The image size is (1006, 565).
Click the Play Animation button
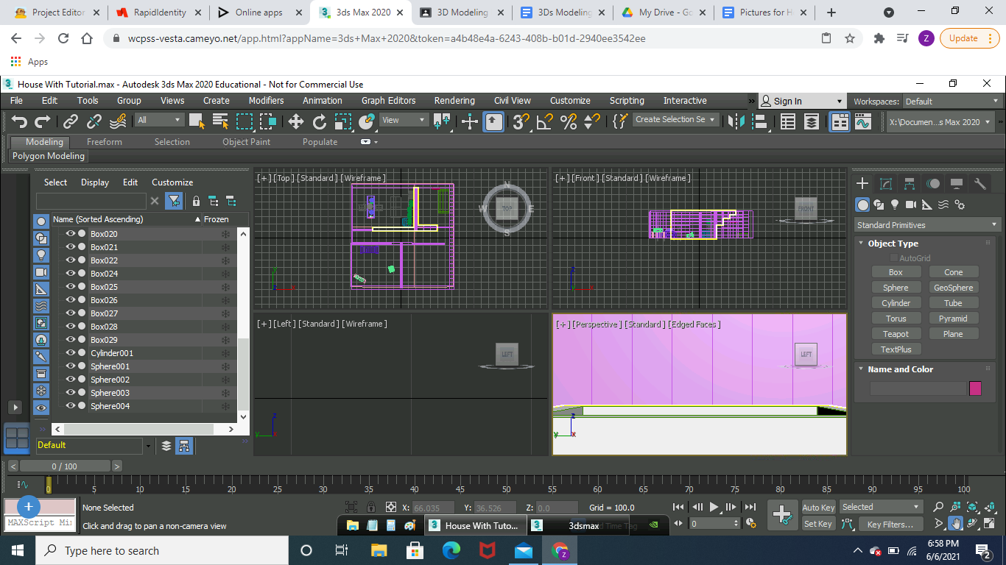[x=714, y=507]
